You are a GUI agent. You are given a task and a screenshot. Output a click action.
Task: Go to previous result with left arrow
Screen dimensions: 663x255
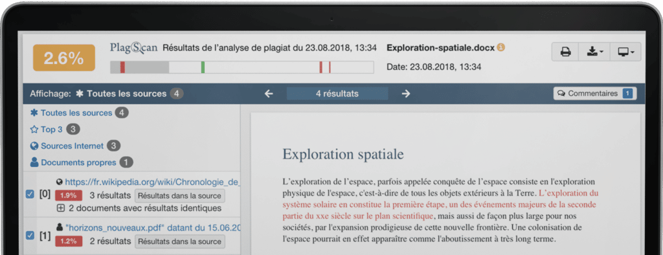point(269,93)
